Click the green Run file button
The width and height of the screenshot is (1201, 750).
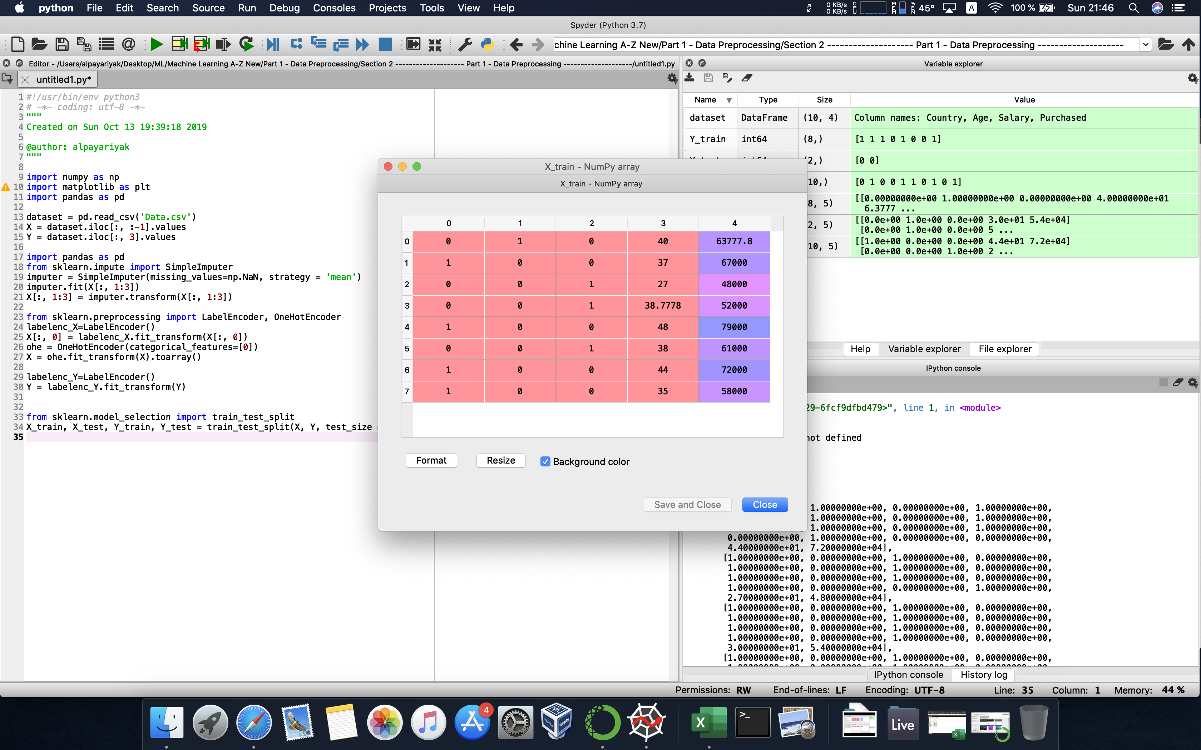pyautogui.click(x=156, y=45)
